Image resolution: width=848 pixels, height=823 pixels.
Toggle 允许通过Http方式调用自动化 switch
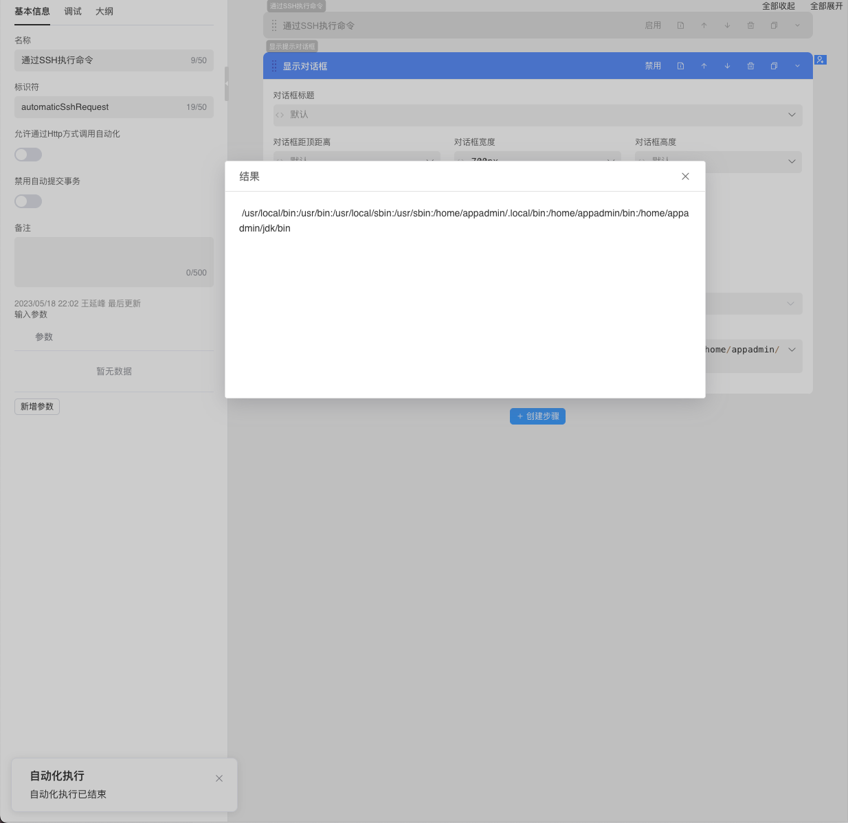pyautogui.click(x=28, y=155)
